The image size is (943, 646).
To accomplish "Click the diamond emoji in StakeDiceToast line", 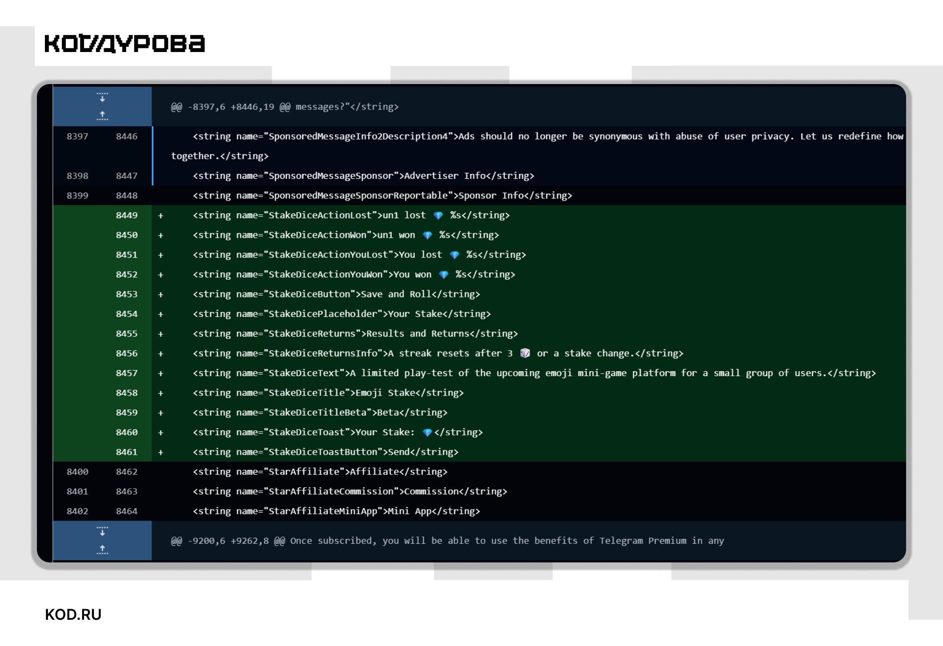I will point(427,432).
